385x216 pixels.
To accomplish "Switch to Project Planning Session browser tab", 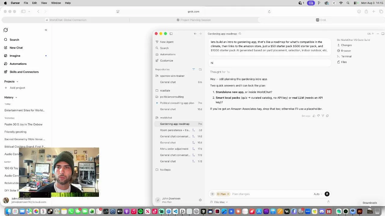I will pos(193,20).
